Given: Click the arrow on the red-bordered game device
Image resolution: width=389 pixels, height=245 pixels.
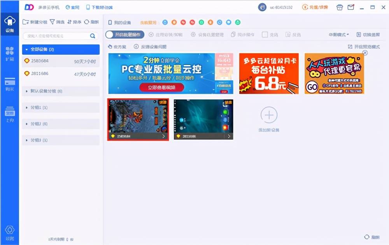Looking at the screenshot, I should tap(163, 136).
